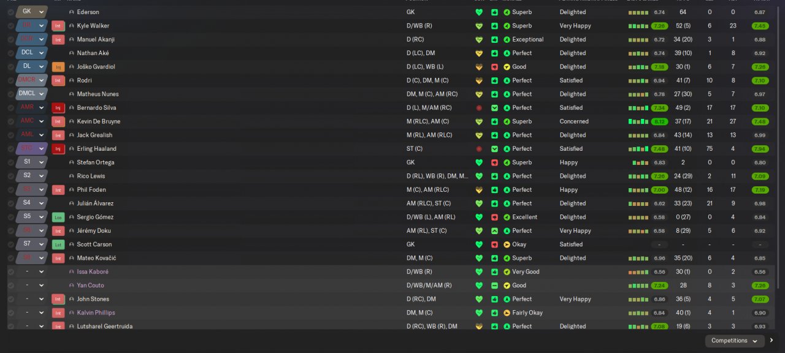The image size is (785, 353).
Task: Open the S2 substitute dropdown for Rico Lewis
Action: click(x=32, y=176)
